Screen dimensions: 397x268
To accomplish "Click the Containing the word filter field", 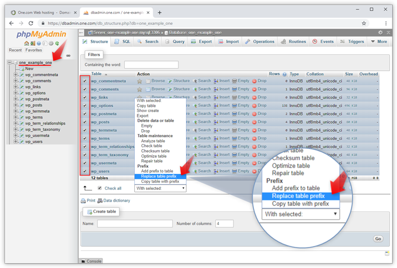I will pos(151,65).
